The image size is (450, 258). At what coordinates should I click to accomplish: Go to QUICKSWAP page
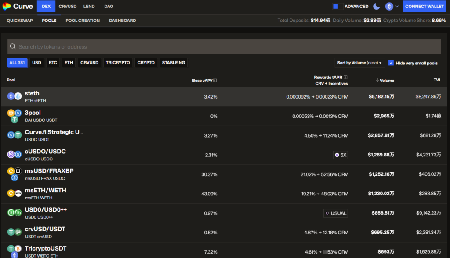[x=20, y=21]
